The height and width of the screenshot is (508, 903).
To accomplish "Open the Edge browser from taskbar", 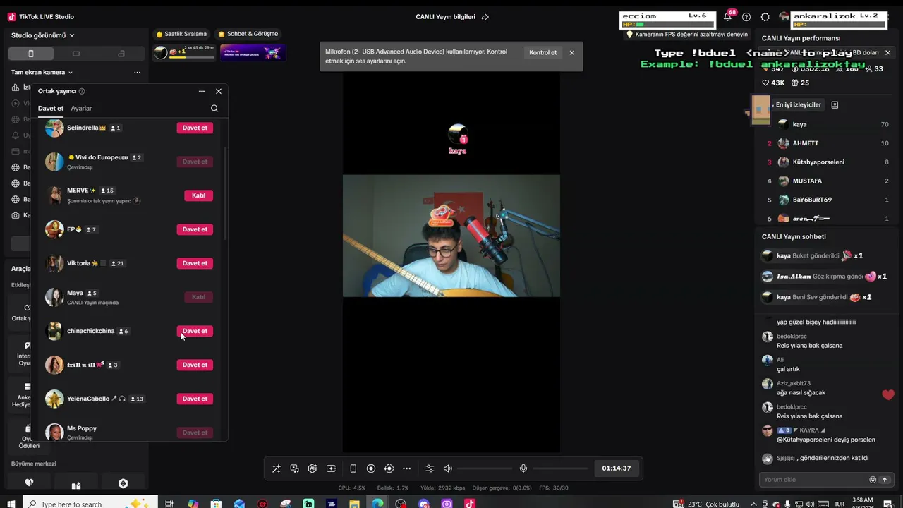I will tap(378, 504).
